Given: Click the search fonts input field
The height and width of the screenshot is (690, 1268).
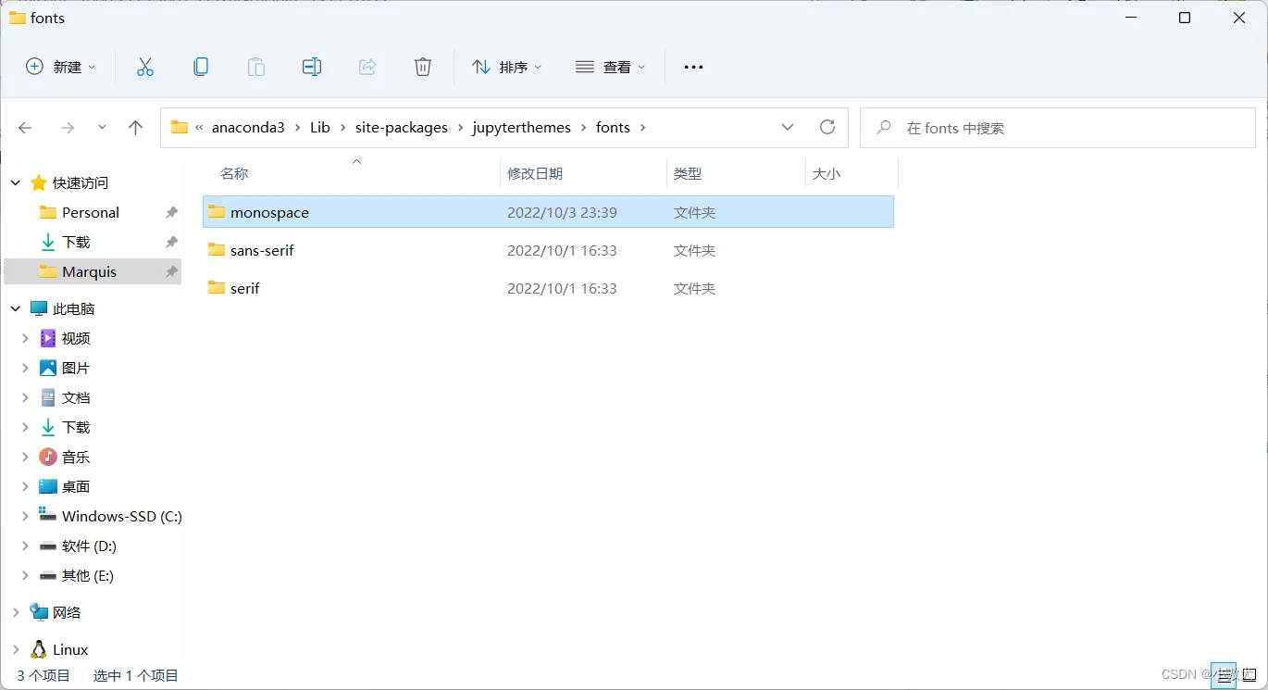Looking at the screenshot, I should [x=1058, y=128].
